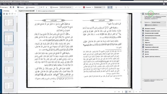Open the Инструменты (Tools) menu
The width and height of the screenshot is (167, 94).
[29, 4]
